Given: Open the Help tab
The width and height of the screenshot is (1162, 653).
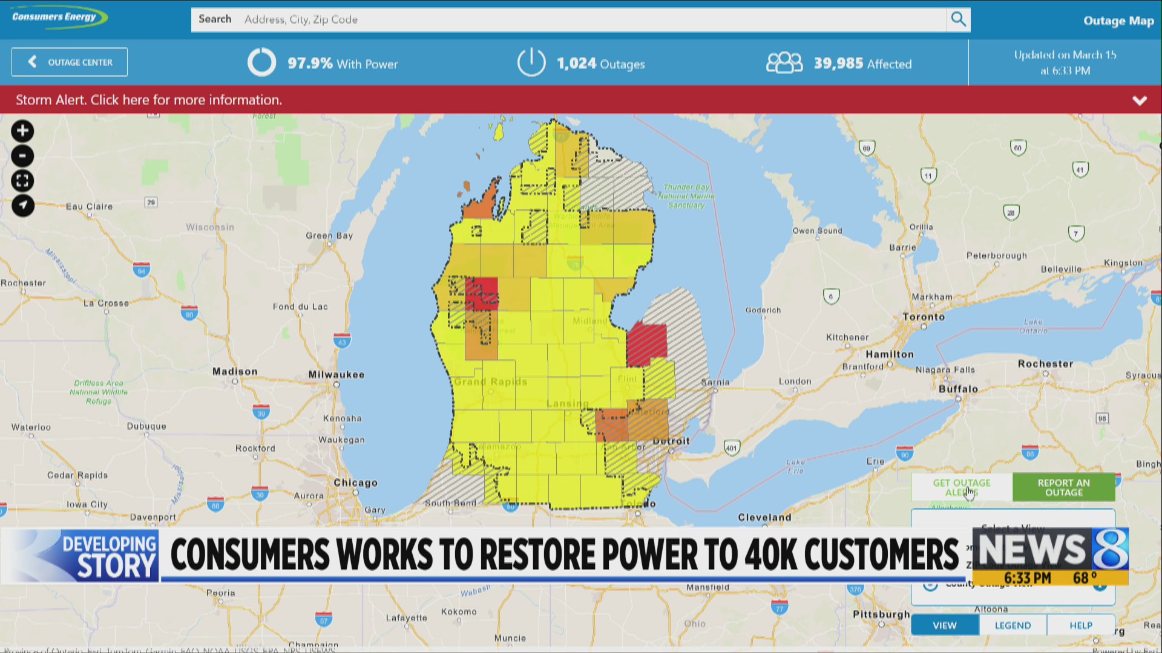Looking at the screenshot, I should pos(1081,625).
